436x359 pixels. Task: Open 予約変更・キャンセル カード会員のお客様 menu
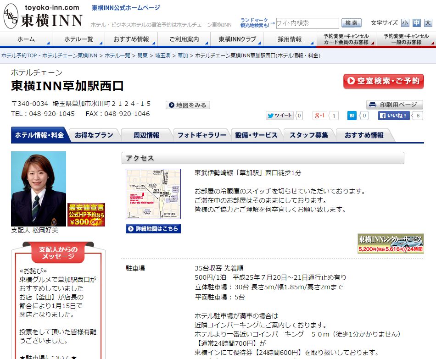(x=346, y=39)
